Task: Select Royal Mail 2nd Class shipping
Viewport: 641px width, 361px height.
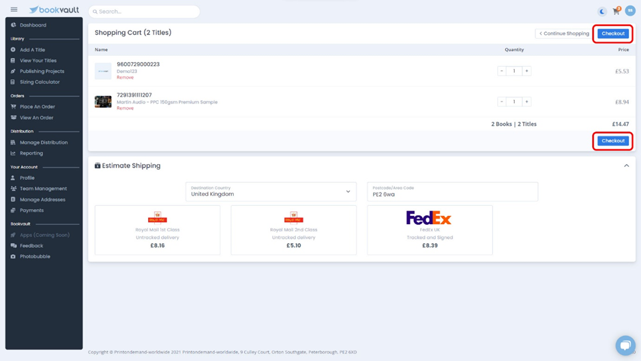Action: tap(293, 230)
